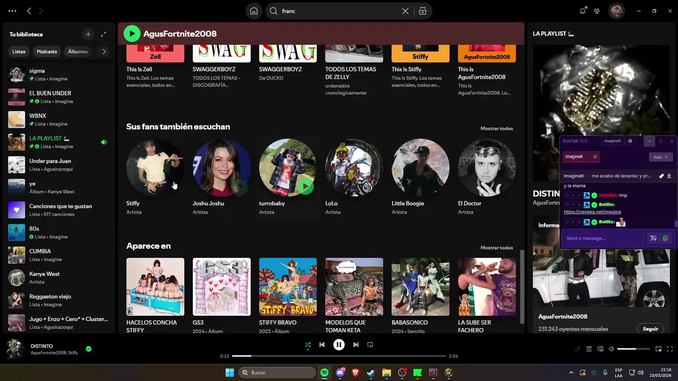
Task: Open Reggaeton viejo playlist
Action: pos(58,300)
